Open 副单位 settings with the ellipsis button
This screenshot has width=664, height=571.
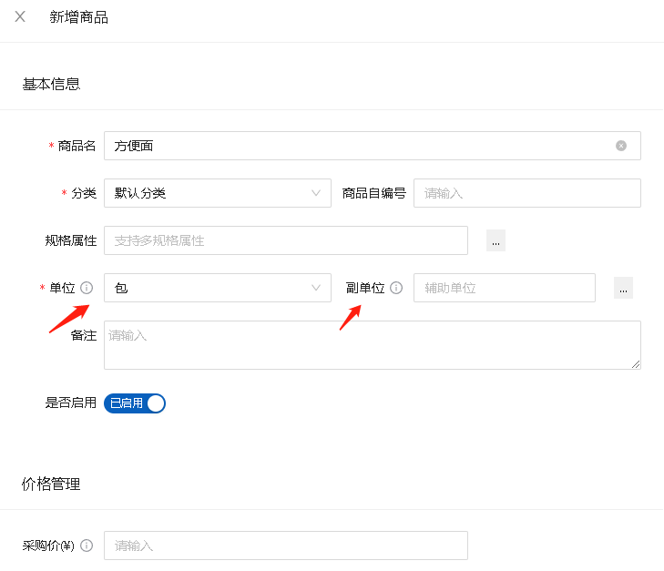(x=623, y=288)
